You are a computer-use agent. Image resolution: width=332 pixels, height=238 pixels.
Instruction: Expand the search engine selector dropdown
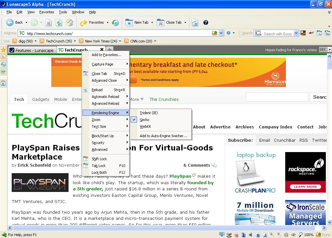pos(296,33)
